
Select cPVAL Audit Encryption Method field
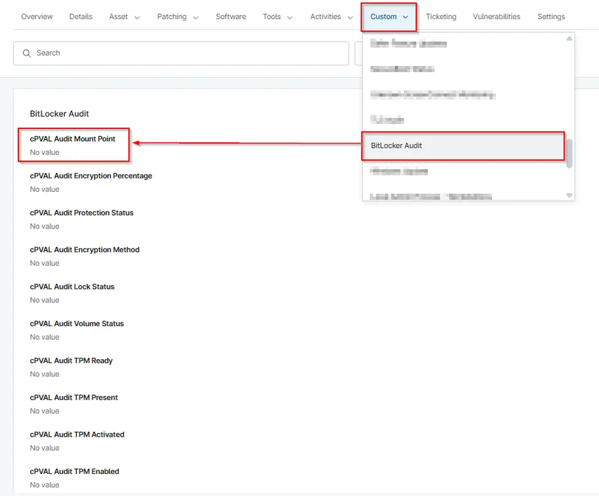tap(85, 250)
